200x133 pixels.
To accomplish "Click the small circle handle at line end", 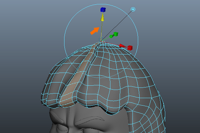I will coord(133,9).
